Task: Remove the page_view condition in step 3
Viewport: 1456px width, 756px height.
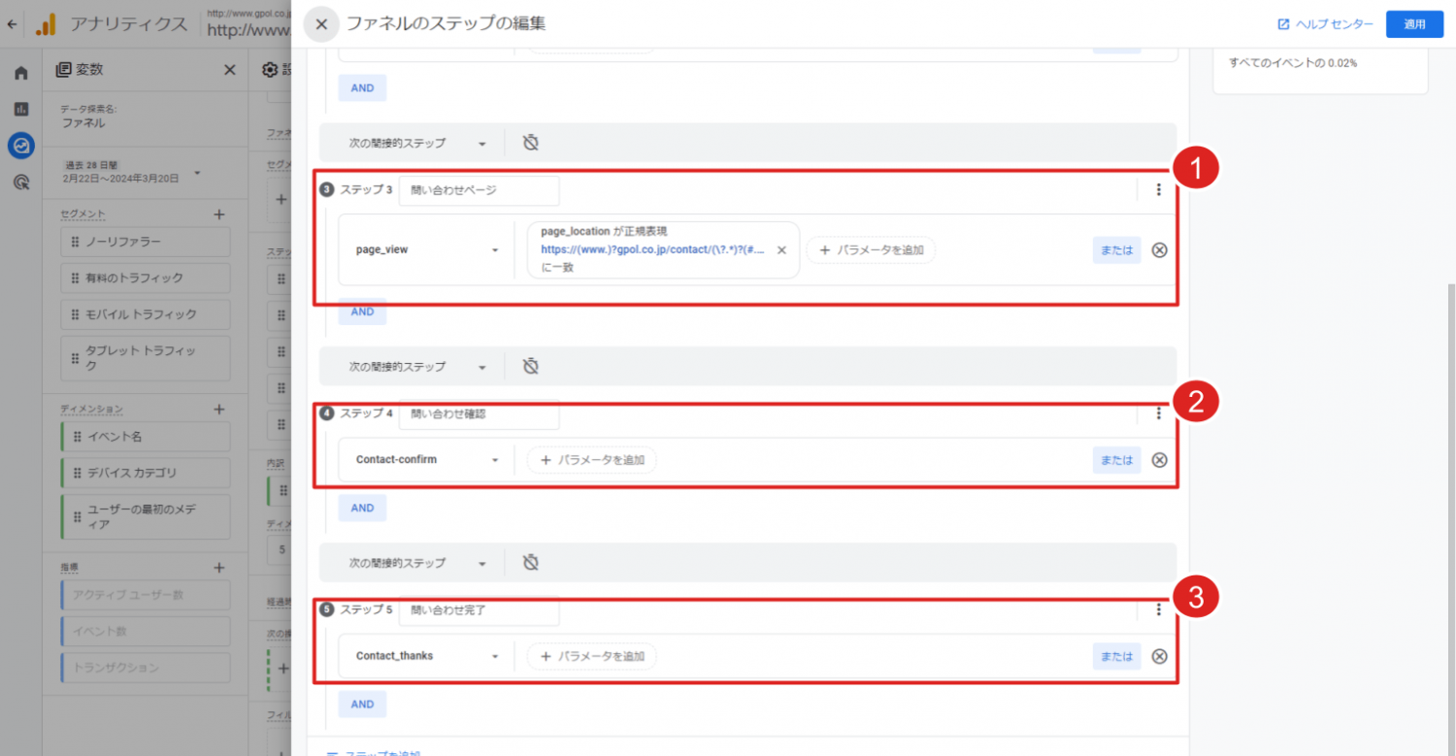Action: (x=1159, y=250)
